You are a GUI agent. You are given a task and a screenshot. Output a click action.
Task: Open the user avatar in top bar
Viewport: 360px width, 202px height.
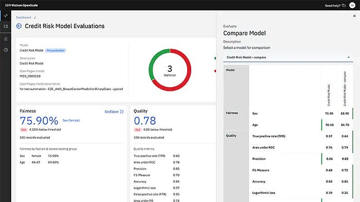click(x=352, y=5)
